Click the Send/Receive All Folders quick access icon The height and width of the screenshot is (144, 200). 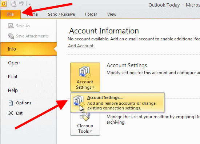click(13, 4)
